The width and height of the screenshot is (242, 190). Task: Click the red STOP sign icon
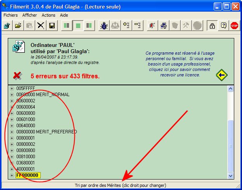[x=234, y=26]
